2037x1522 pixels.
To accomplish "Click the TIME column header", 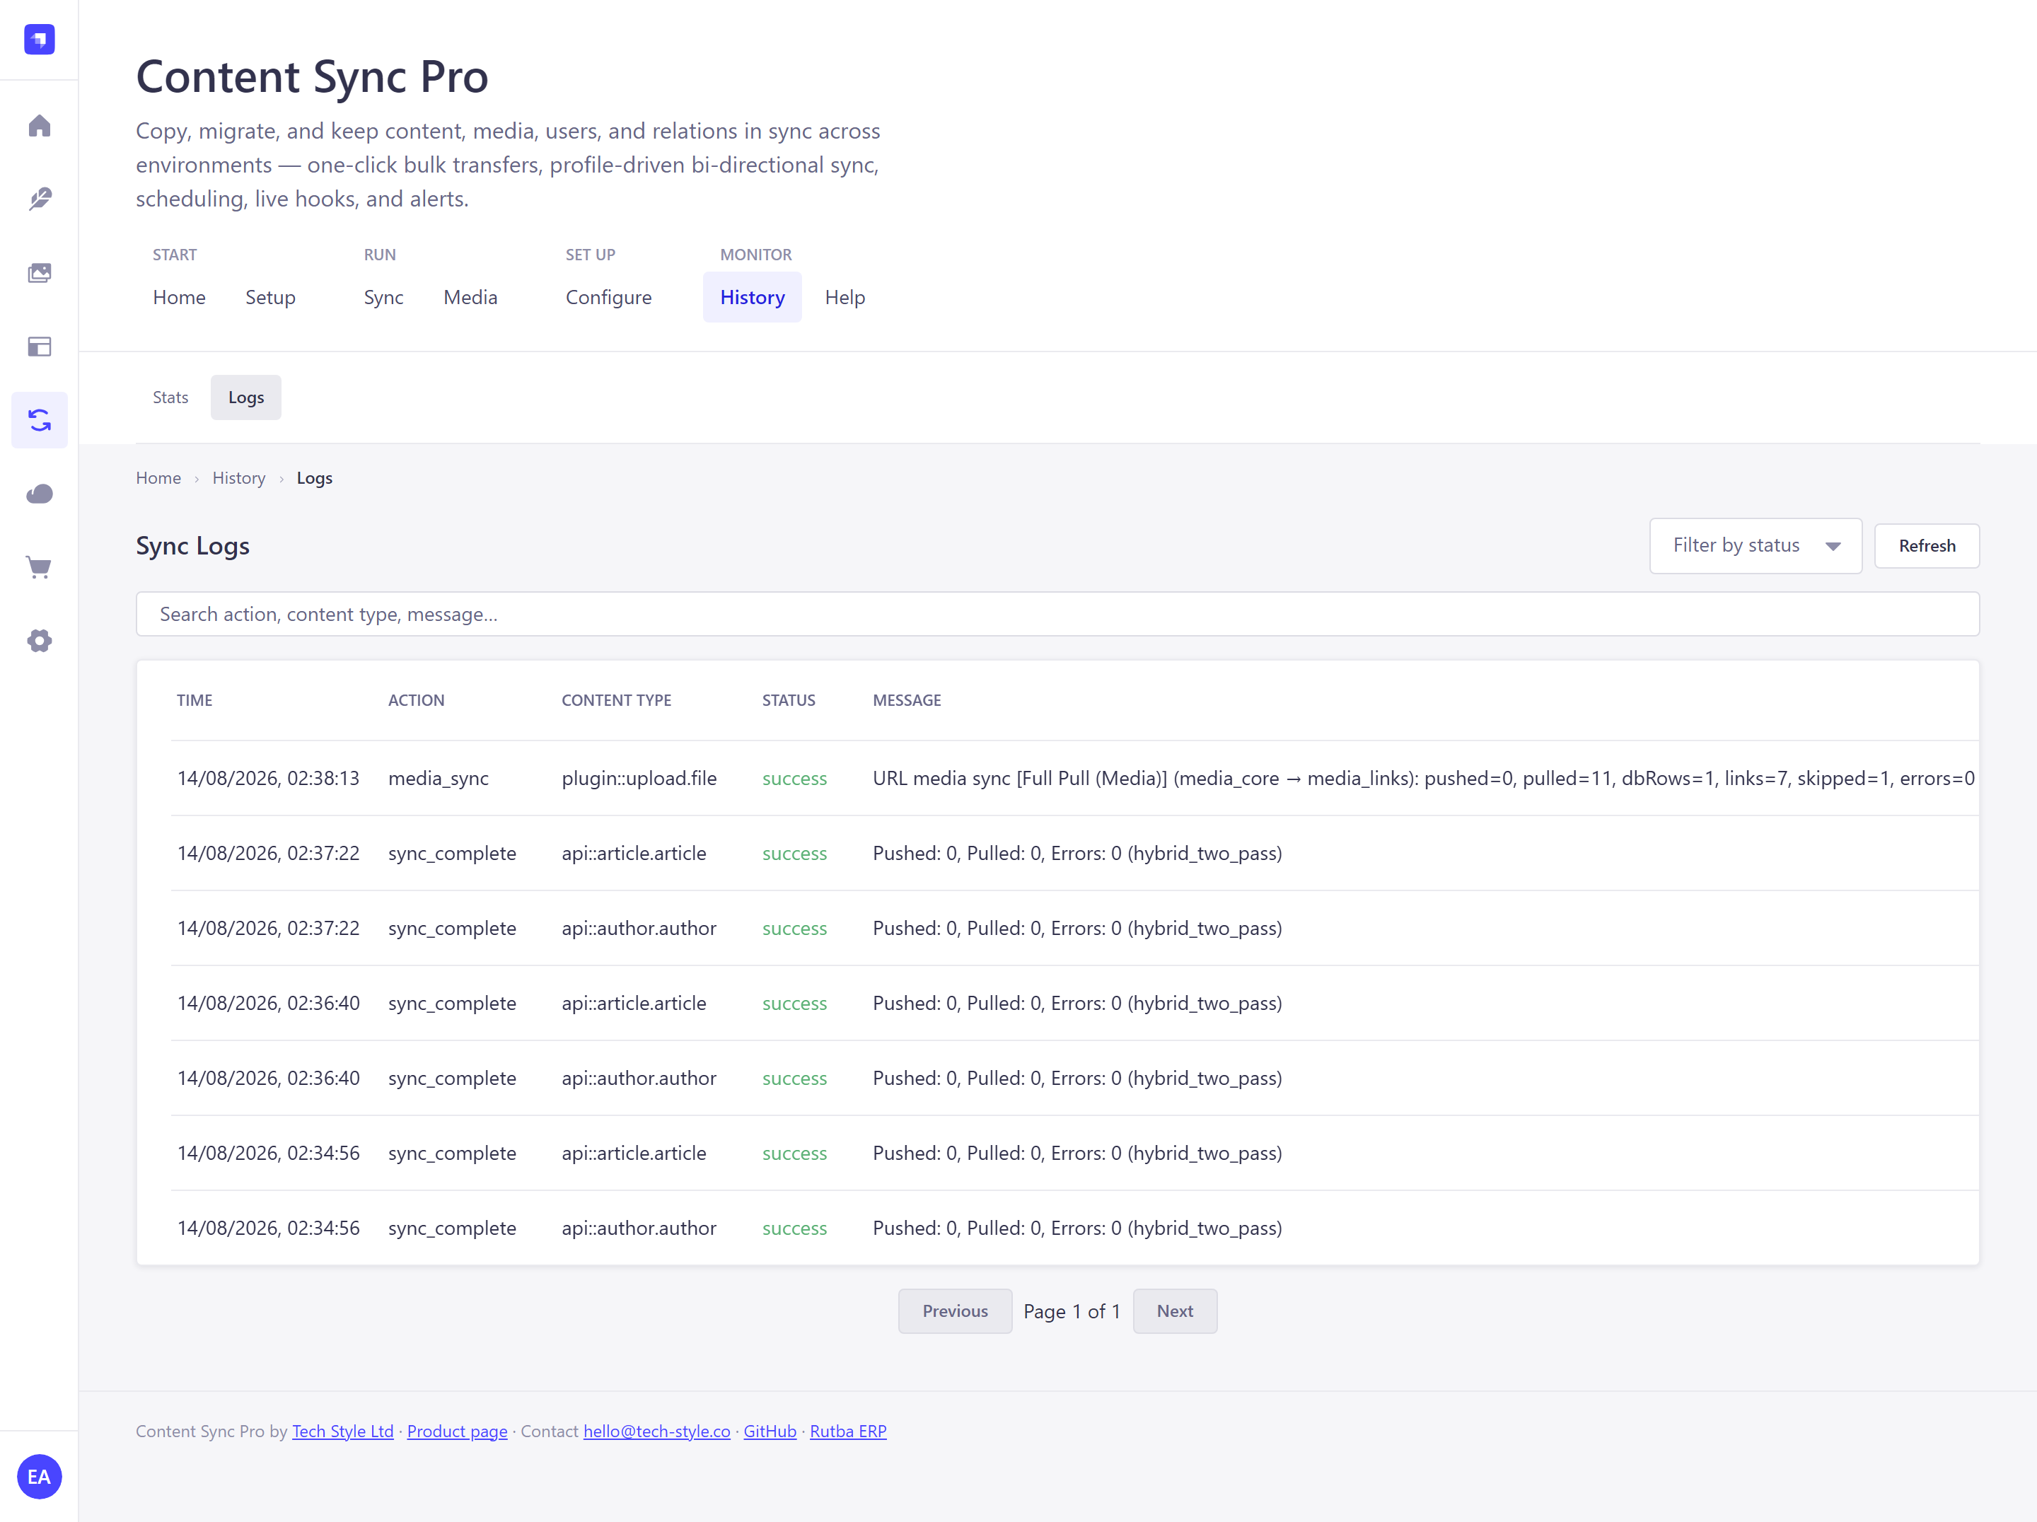I will click(195, 701).
